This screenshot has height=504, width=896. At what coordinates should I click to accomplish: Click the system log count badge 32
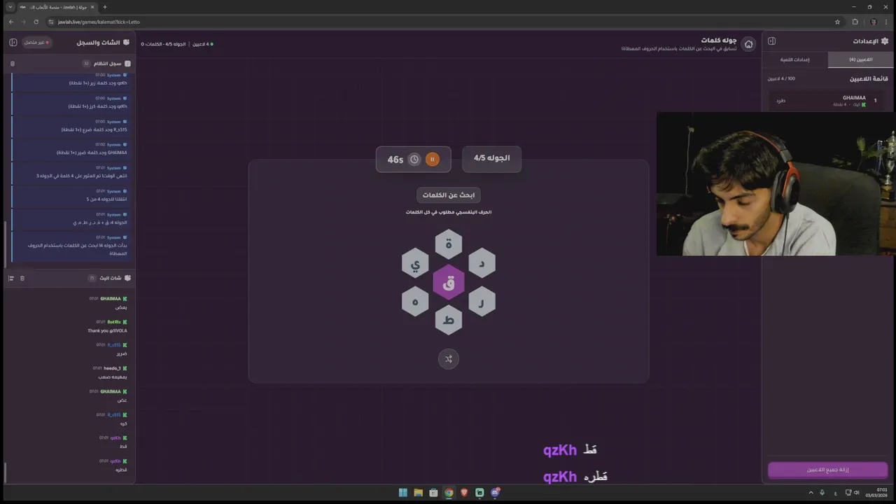click(86, 64)
